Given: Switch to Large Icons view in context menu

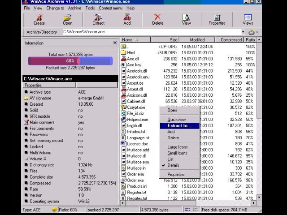Looking at the screenshot, I should (x=179, y=147).
